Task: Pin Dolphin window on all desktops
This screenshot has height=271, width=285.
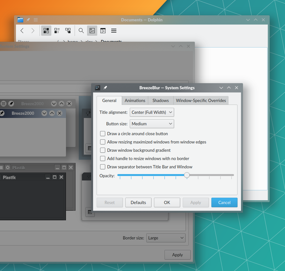Action: (x=28, y=20)
